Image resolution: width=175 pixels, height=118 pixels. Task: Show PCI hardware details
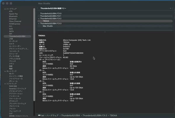click(x=10, y=26)
